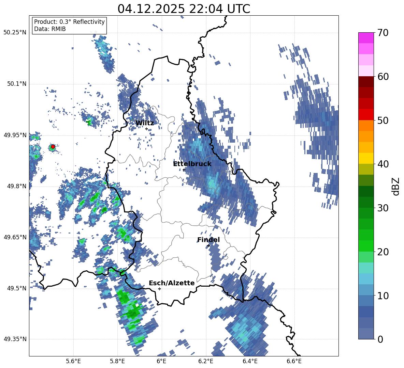Click the 49.8°N latitude tick label
404x368 pixels.
coord(16,186)
